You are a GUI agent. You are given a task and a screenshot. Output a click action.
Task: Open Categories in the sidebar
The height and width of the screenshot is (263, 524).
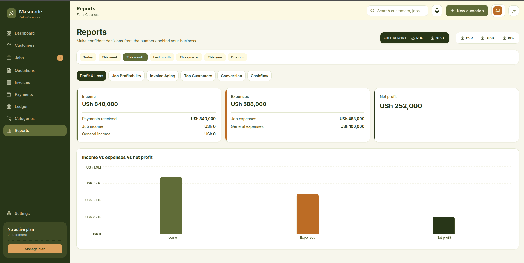(35, 119)
